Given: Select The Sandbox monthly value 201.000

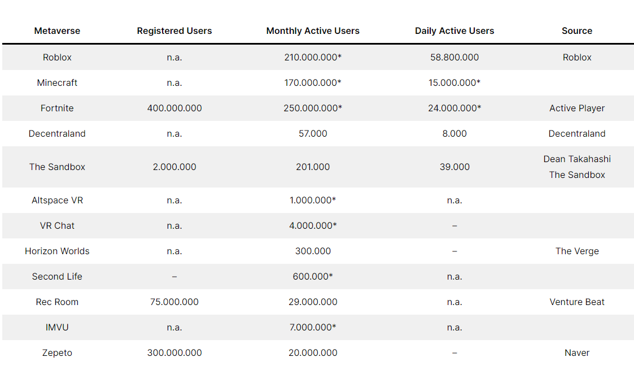Looking at the screenshot, I should point(313,167).
